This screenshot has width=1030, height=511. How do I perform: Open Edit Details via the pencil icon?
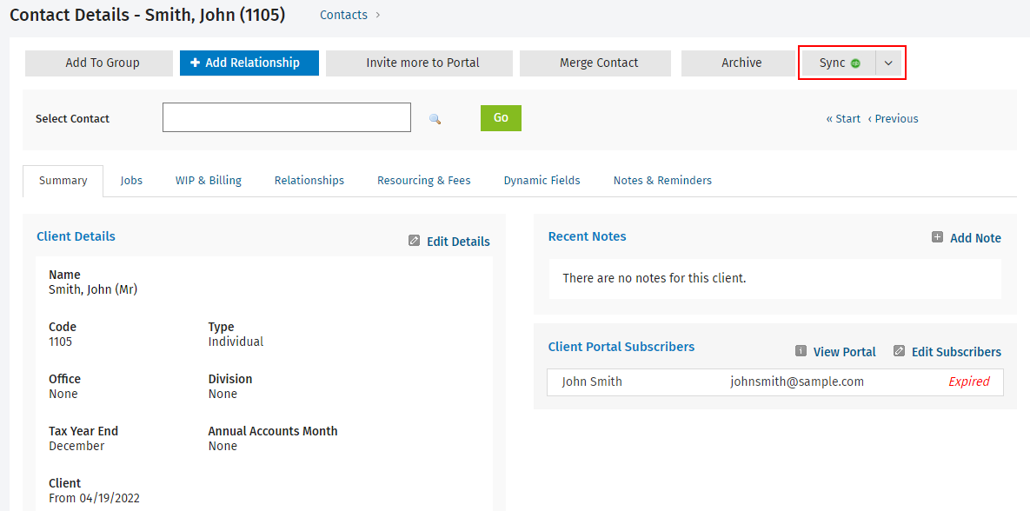[x=414, y=240]
